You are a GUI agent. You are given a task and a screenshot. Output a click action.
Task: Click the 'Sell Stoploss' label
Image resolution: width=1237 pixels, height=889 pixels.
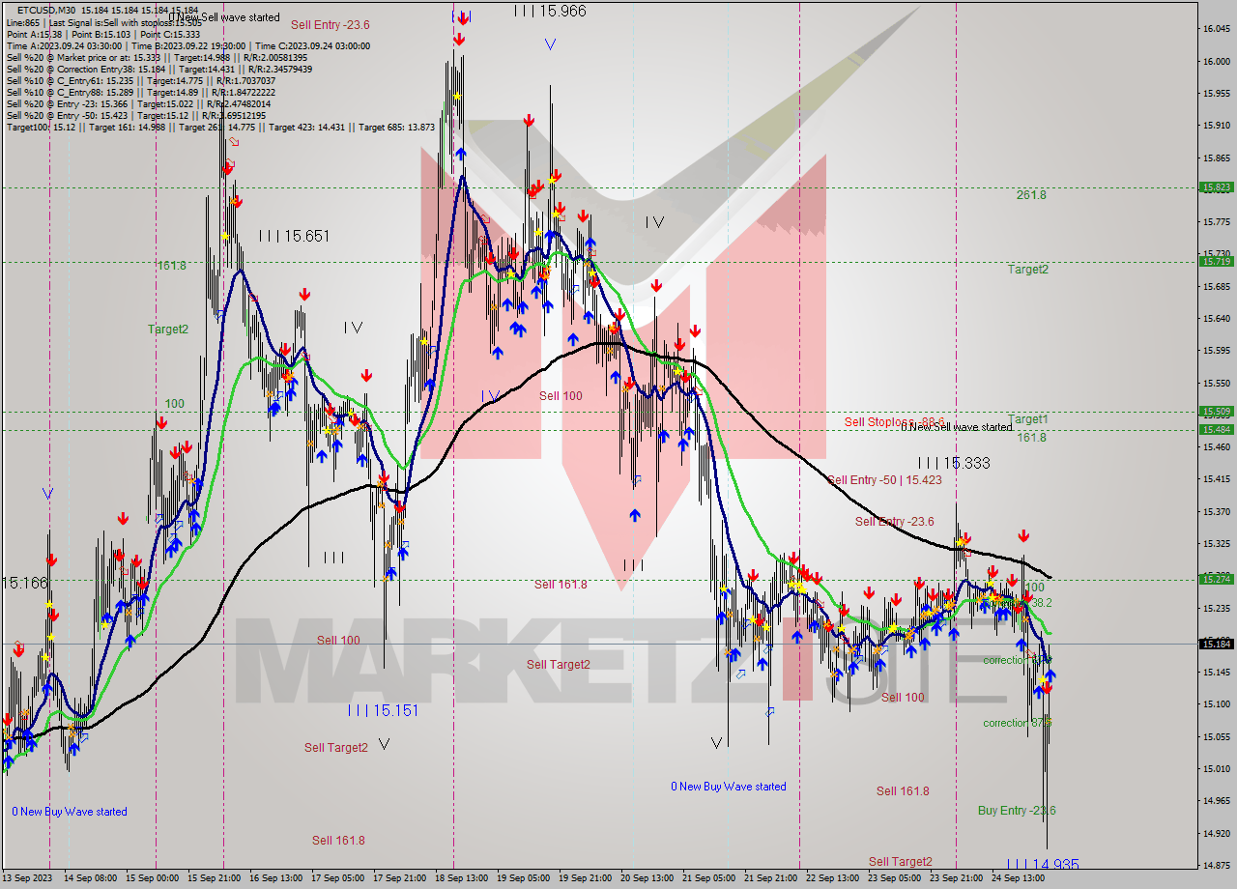click(x=894, y=422)
